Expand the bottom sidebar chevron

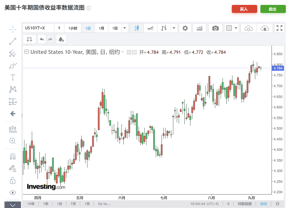pyautogui.click(x=13, y=205)
